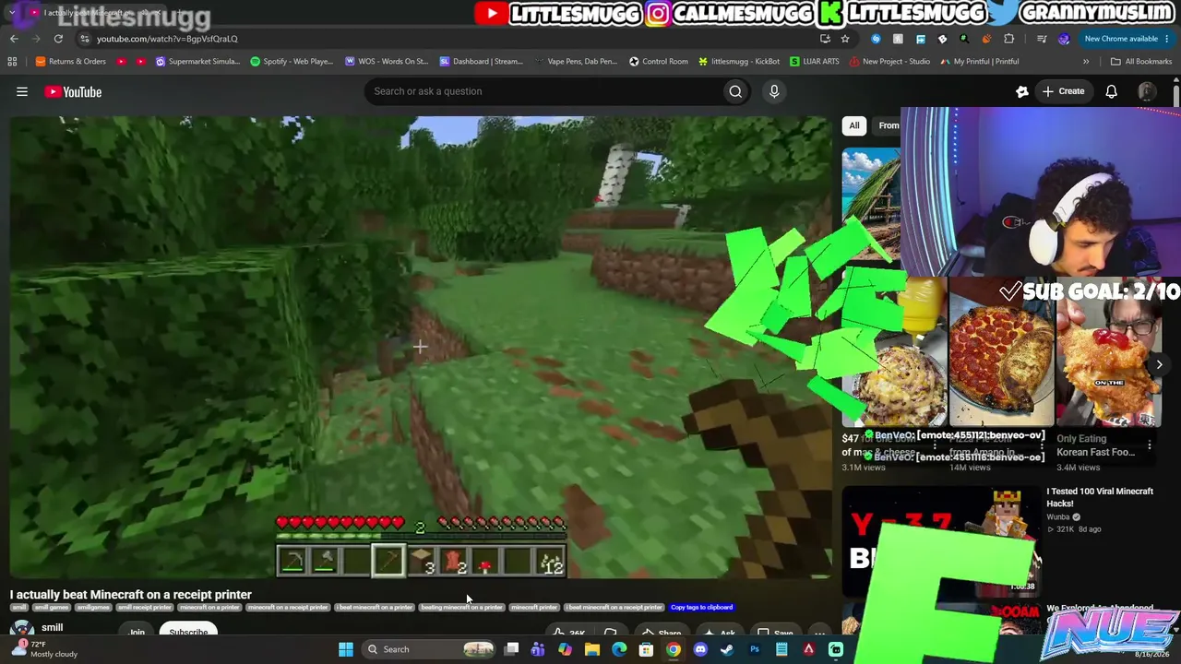Go back with Chrome's back arrow
Image resolution: width=1181 pixels, height=664 pixels.
coord(14,39)
